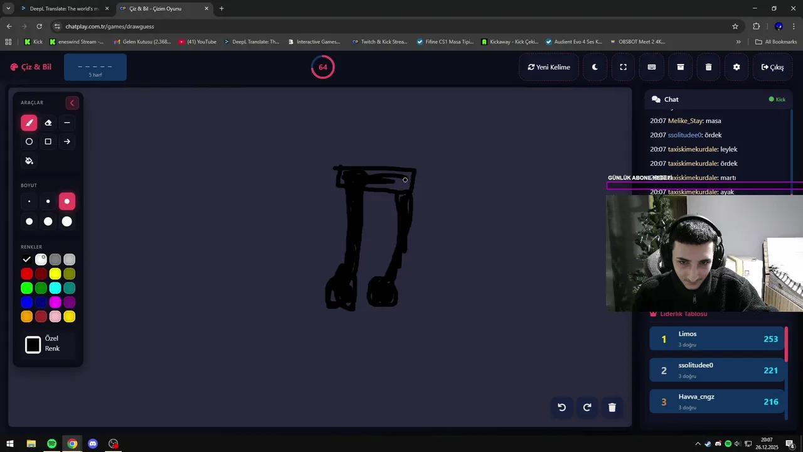Select Havva_cngz leaderboard row
The height and width of the screenshot is (452, 803).
(717, 402)
